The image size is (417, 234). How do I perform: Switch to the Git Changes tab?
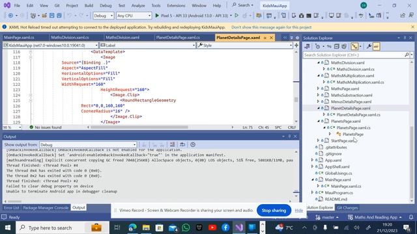pos(347,208)
